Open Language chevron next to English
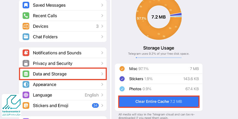 [x=102, y=95]
